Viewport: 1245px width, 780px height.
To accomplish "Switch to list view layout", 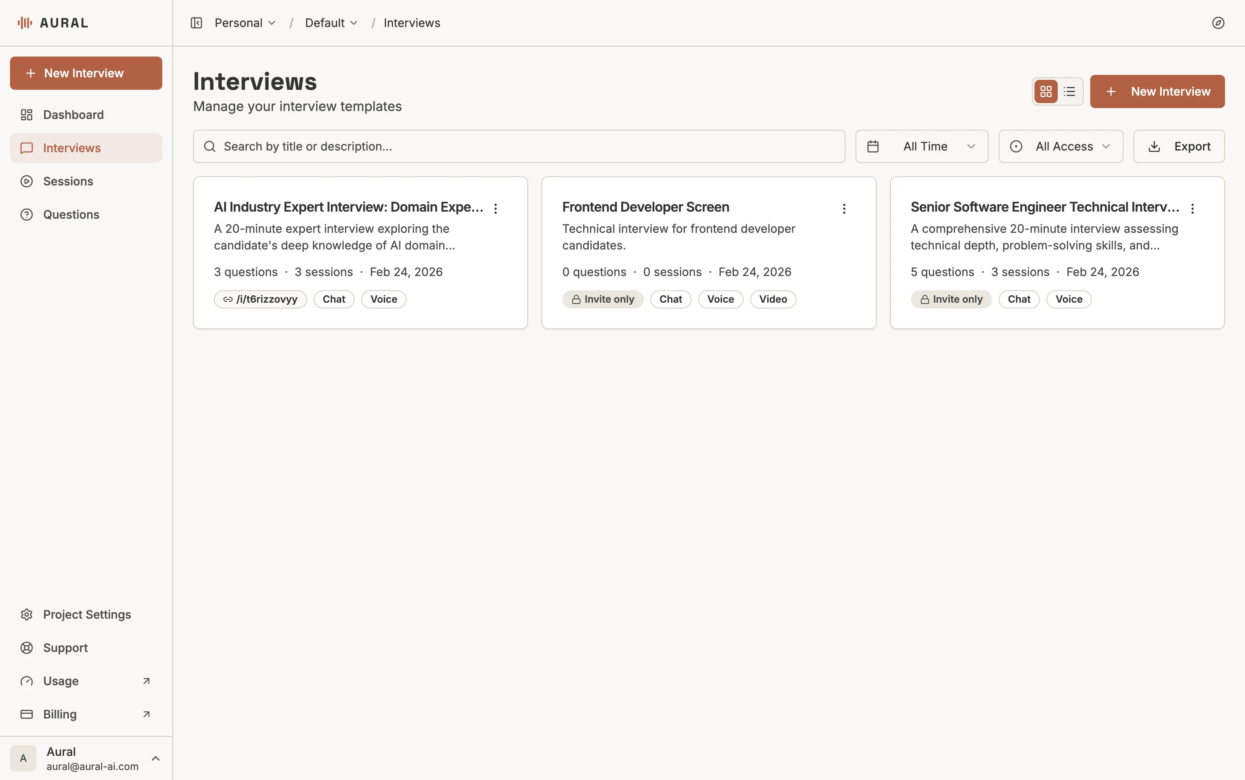I will 1069,92.
